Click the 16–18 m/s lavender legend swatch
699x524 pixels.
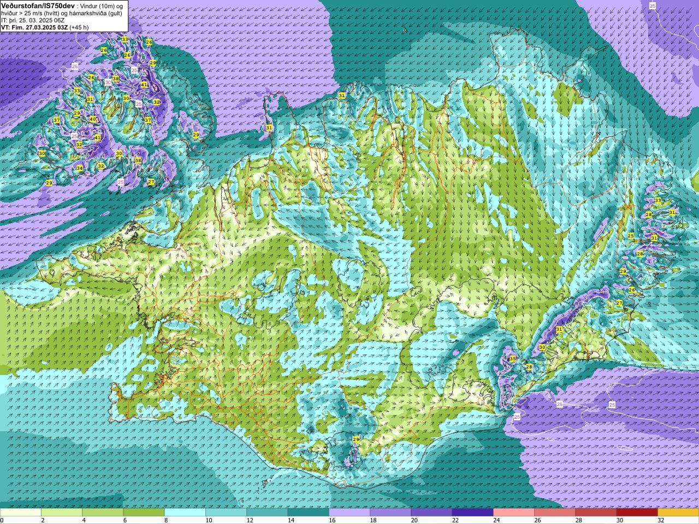coord(349,513)
